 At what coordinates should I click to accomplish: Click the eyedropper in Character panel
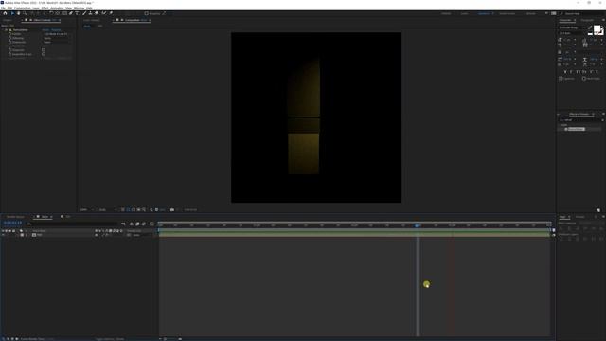(x=590, y=27)
